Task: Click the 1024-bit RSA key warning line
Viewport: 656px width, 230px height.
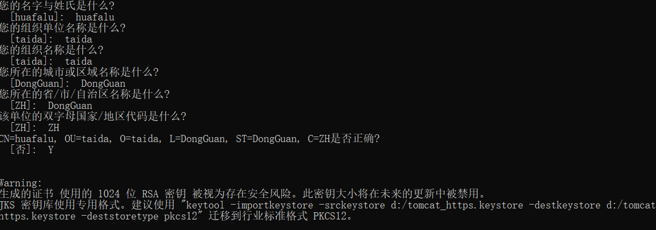Action: (x=243, y=194)
